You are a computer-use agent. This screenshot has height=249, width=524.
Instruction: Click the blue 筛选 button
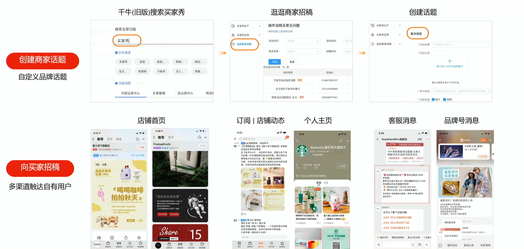pyautogui.click(x=274, y=62)
